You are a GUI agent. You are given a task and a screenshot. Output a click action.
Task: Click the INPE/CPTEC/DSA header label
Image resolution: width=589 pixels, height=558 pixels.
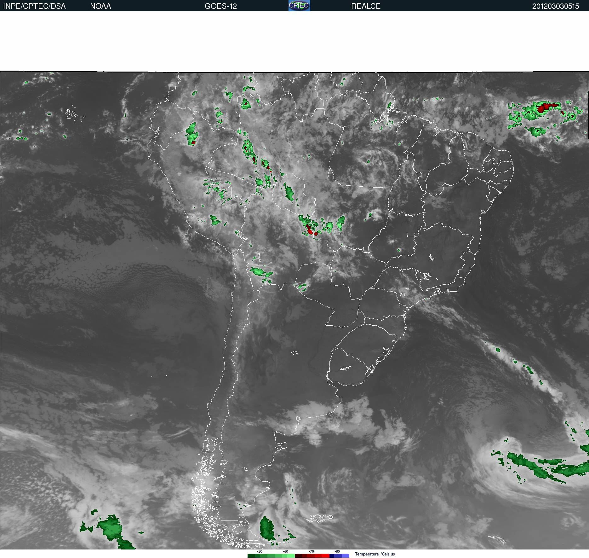34,6
